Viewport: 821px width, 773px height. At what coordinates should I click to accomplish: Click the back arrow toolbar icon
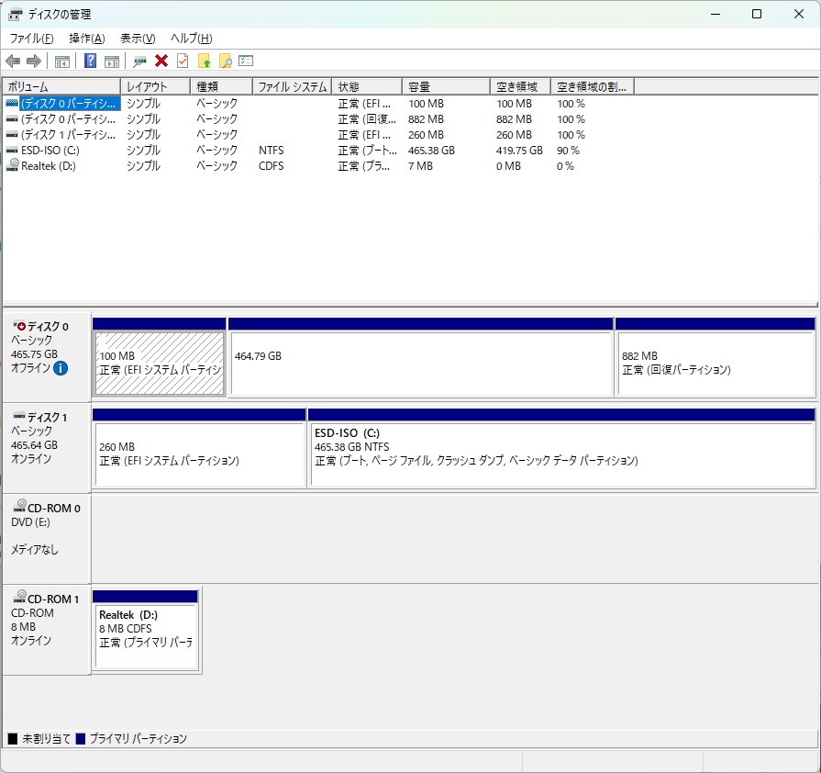click(13, 62)
